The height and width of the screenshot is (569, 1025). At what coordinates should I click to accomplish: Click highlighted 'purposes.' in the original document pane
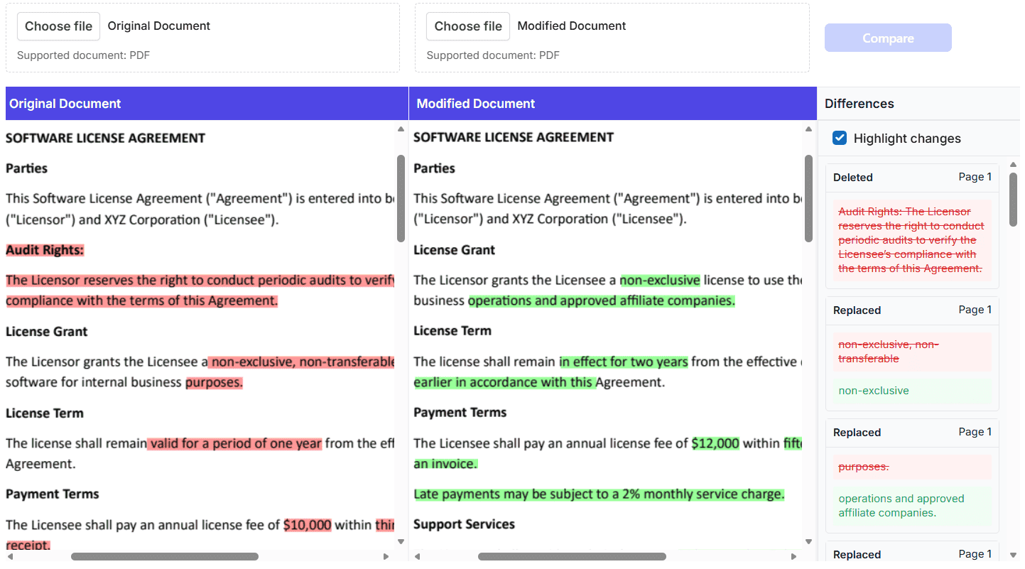pos(214,382)
